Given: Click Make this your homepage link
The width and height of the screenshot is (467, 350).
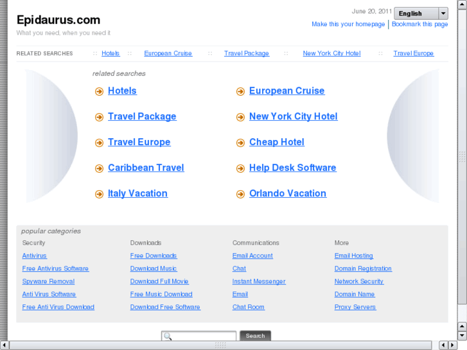Looking at the screenshot, I should [348, 24].
